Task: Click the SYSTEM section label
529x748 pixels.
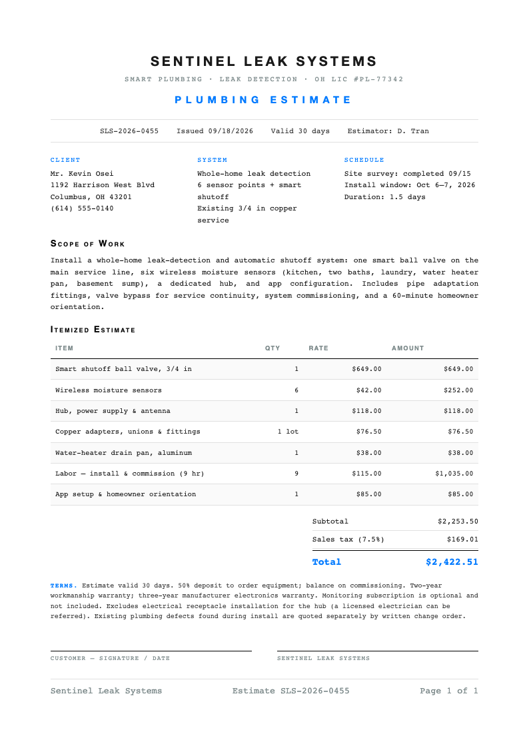Action: pyautogui.click(x=213, y=160)
